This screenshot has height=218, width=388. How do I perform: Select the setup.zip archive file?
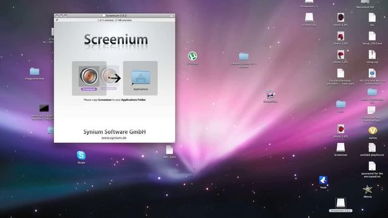[372, 55]
